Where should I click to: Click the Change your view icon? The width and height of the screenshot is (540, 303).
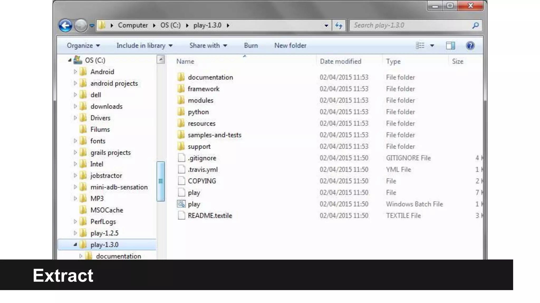point(420,46)
